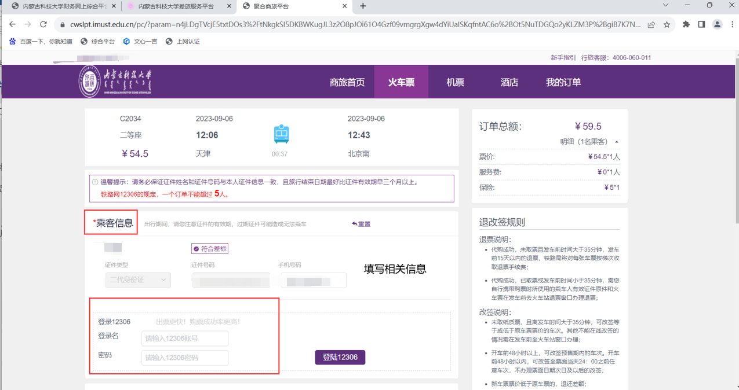Click the university logo in header

click(x=115, y=82)
